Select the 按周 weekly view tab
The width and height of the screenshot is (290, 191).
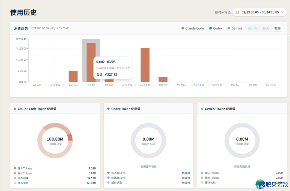click(277, 28)
